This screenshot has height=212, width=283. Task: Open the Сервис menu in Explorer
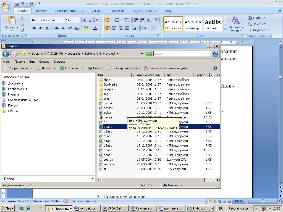tap(44, 62)
